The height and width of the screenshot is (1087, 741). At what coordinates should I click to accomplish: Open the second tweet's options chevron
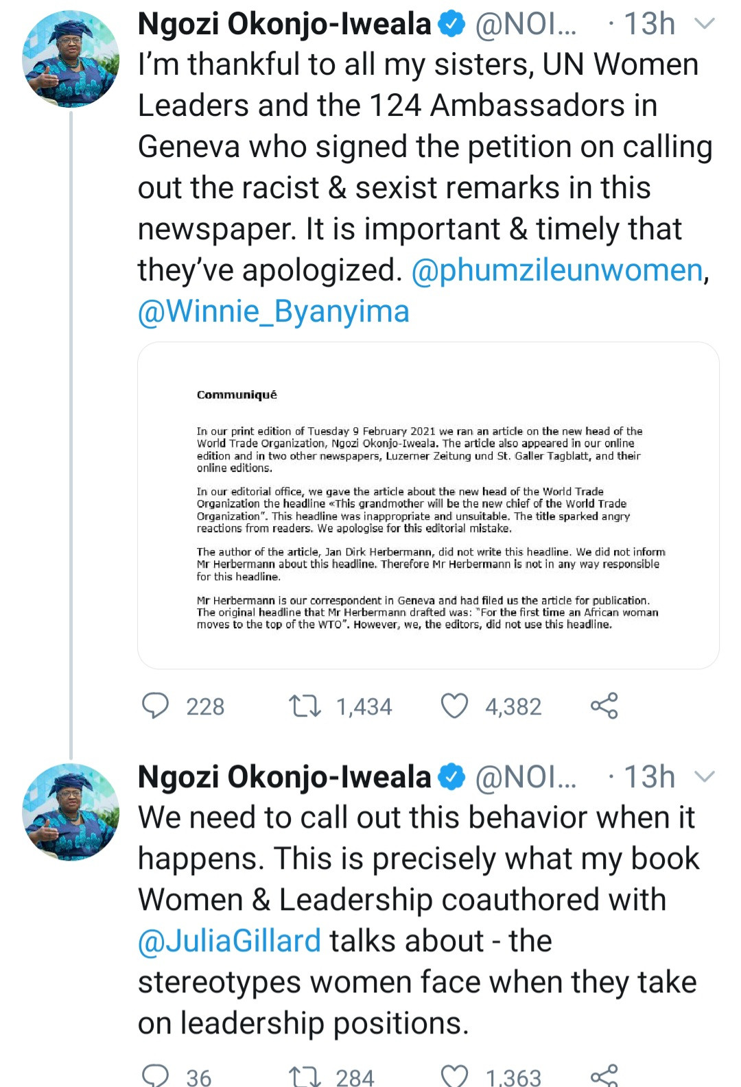[705, 777]
